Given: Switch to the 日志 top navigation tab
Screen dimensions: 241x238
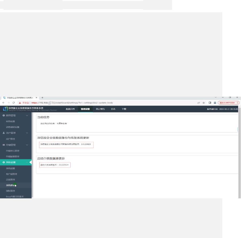Looking at the screenshot, I should point(113,109).
